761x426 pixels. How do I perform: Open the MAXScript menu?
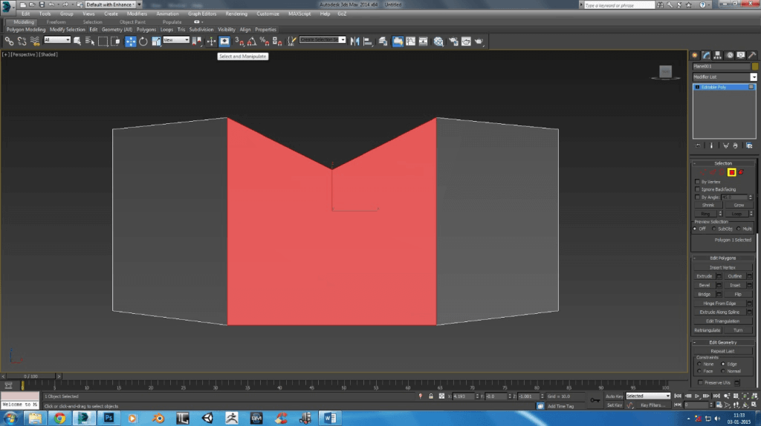(299, 14)
